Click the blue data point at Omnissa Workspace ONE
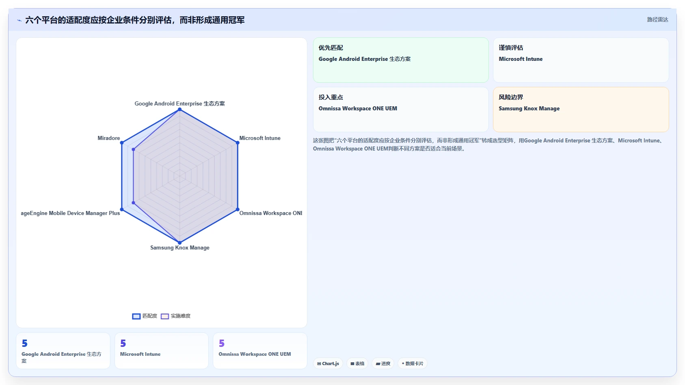This screenshot has height=385, width=685. coord(238,210)
